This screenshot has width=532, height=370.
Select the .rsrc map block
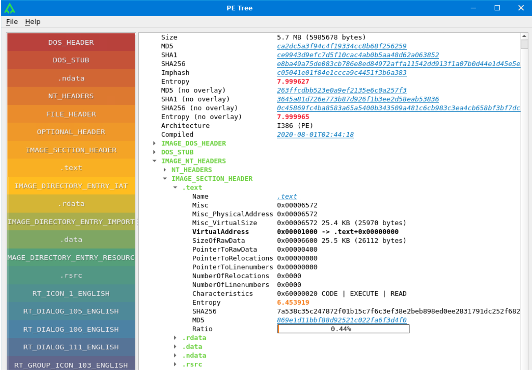point(71,275)
